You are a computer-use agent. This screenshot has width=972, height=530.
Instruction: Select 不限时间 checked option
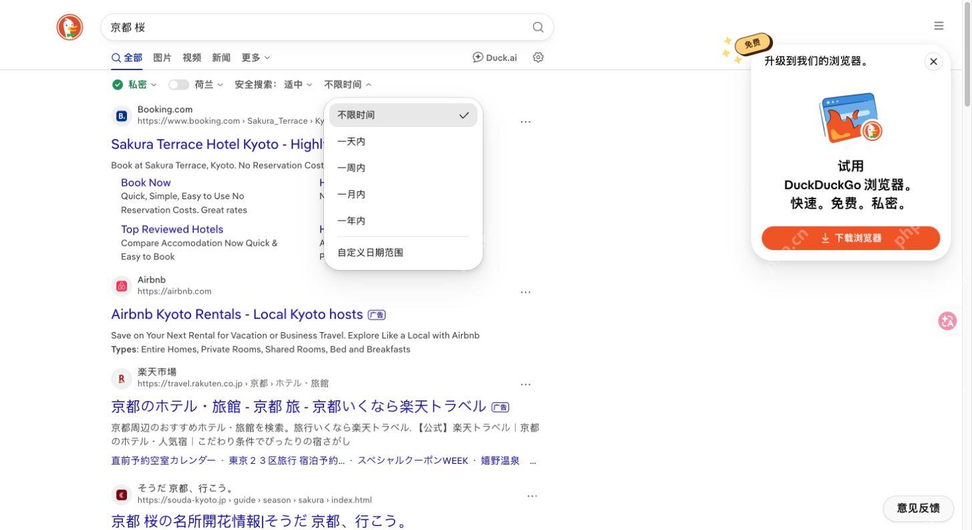pyautogui.click(x=403, y=115)
